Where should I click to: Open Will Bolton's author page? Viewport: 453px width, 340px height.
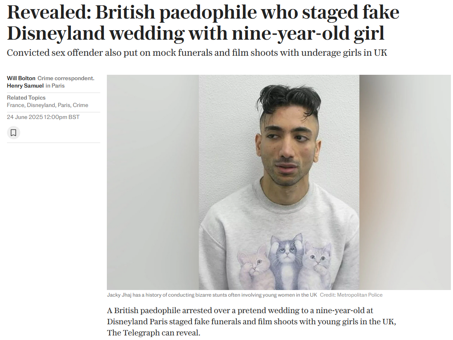21,78
